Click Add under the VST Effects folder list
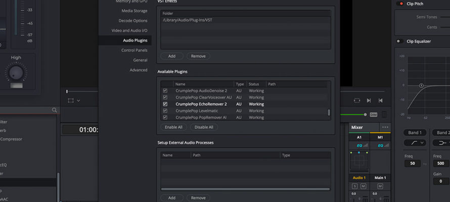Image resolution: width=450 pixels, height=202 pixels. 172,56
